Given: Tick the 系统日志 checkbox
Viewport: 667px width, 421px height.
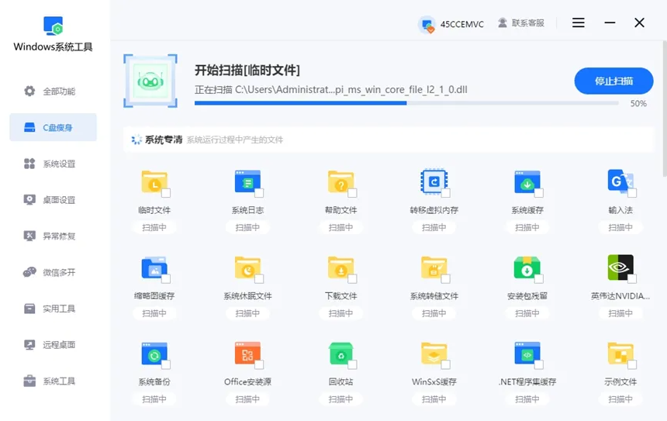Looking at the screenshot, I should coord(259,193).
